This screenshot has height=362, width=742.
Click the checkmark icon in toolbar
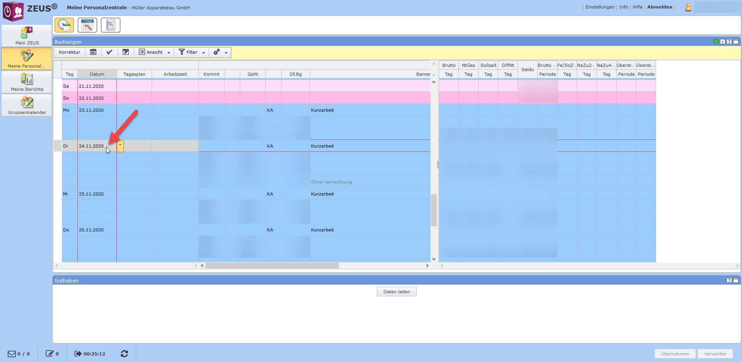click(109, 52)
